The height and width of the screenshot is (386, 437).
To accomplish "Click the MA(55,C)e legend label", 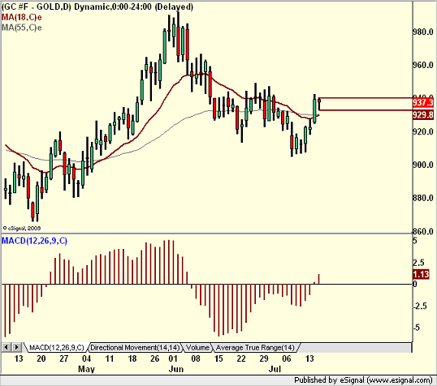I will coord(21,28).
